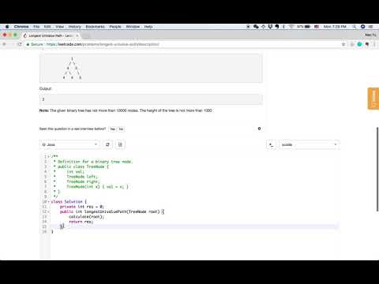Screen dimensions: 379x284
Task: Click the WeChat menu bar icon
Action: coord(256,27)
